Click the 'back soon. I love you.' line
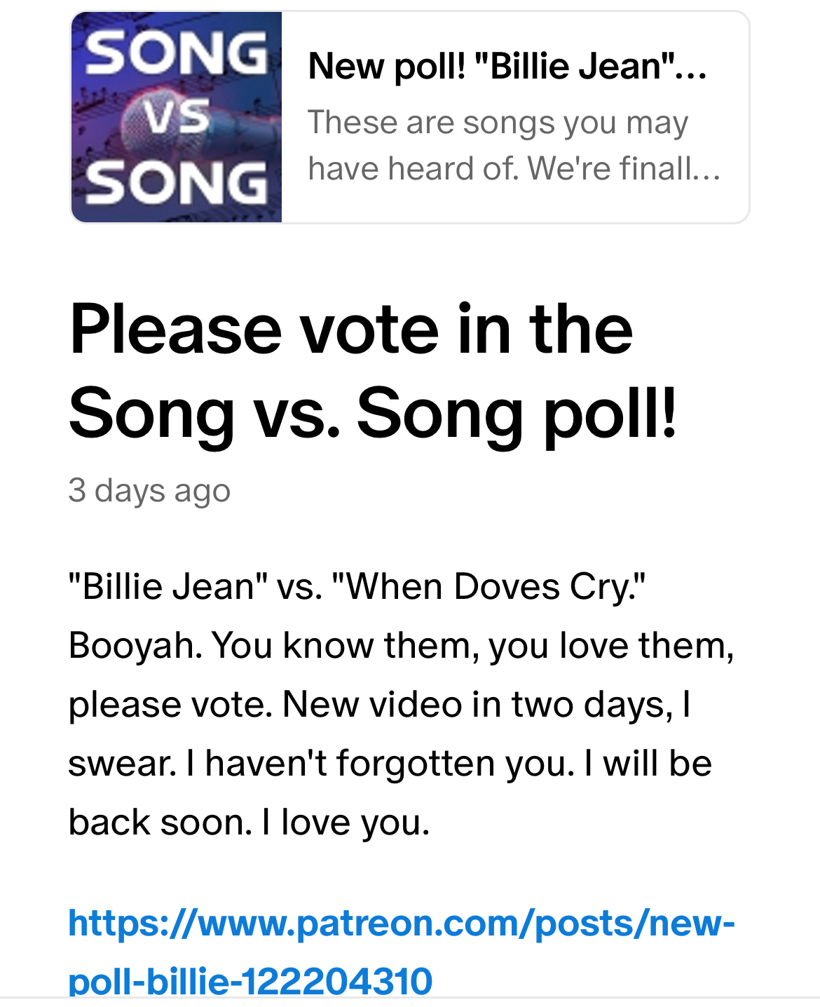Screen dimensions: 820x1007 (250, 822)
